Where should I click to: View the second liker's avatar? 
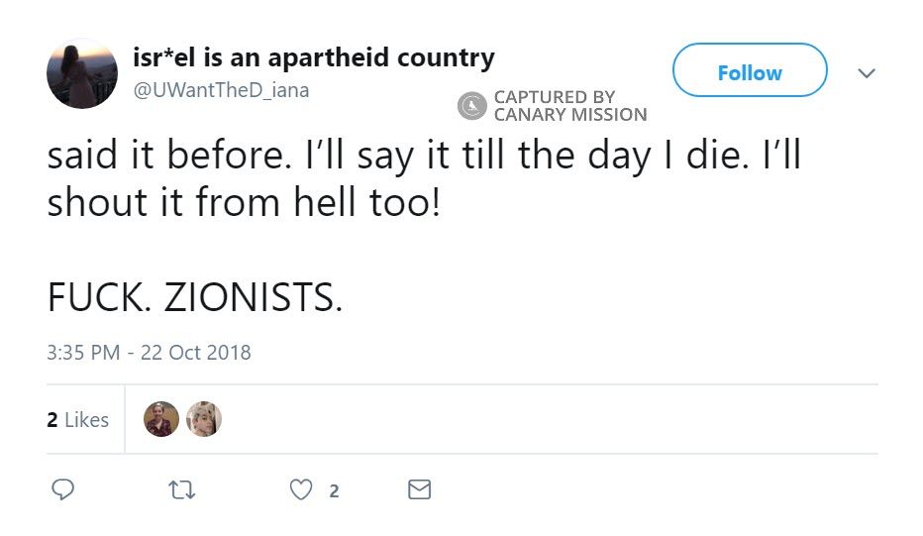203,419
